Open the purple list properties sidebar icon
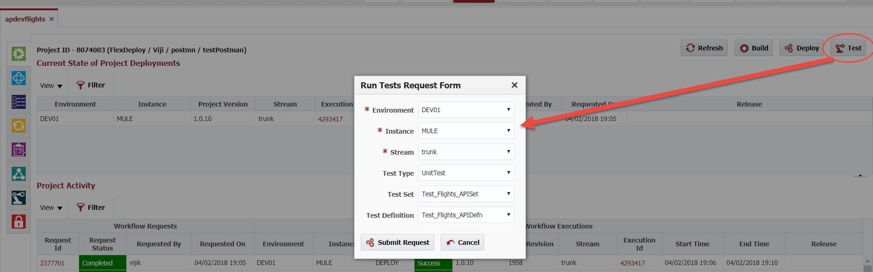Viewport: 873px width, 272px height. 19,101
